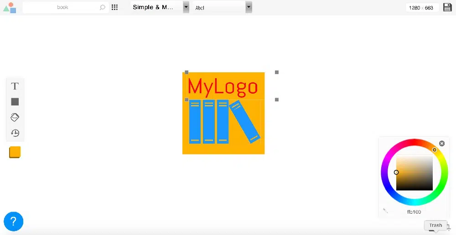Click the search magnifier icon
This screenshot has height=235, width=456.
103,7
